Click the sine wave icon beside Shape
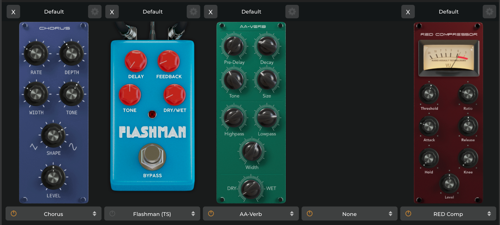Image resolution: width=500 pixels, height=225 pixels. click(73, 147)
